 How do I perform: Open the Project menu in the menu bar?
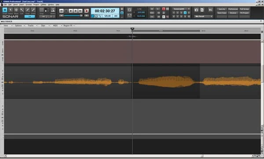click(x=36, y=4)
